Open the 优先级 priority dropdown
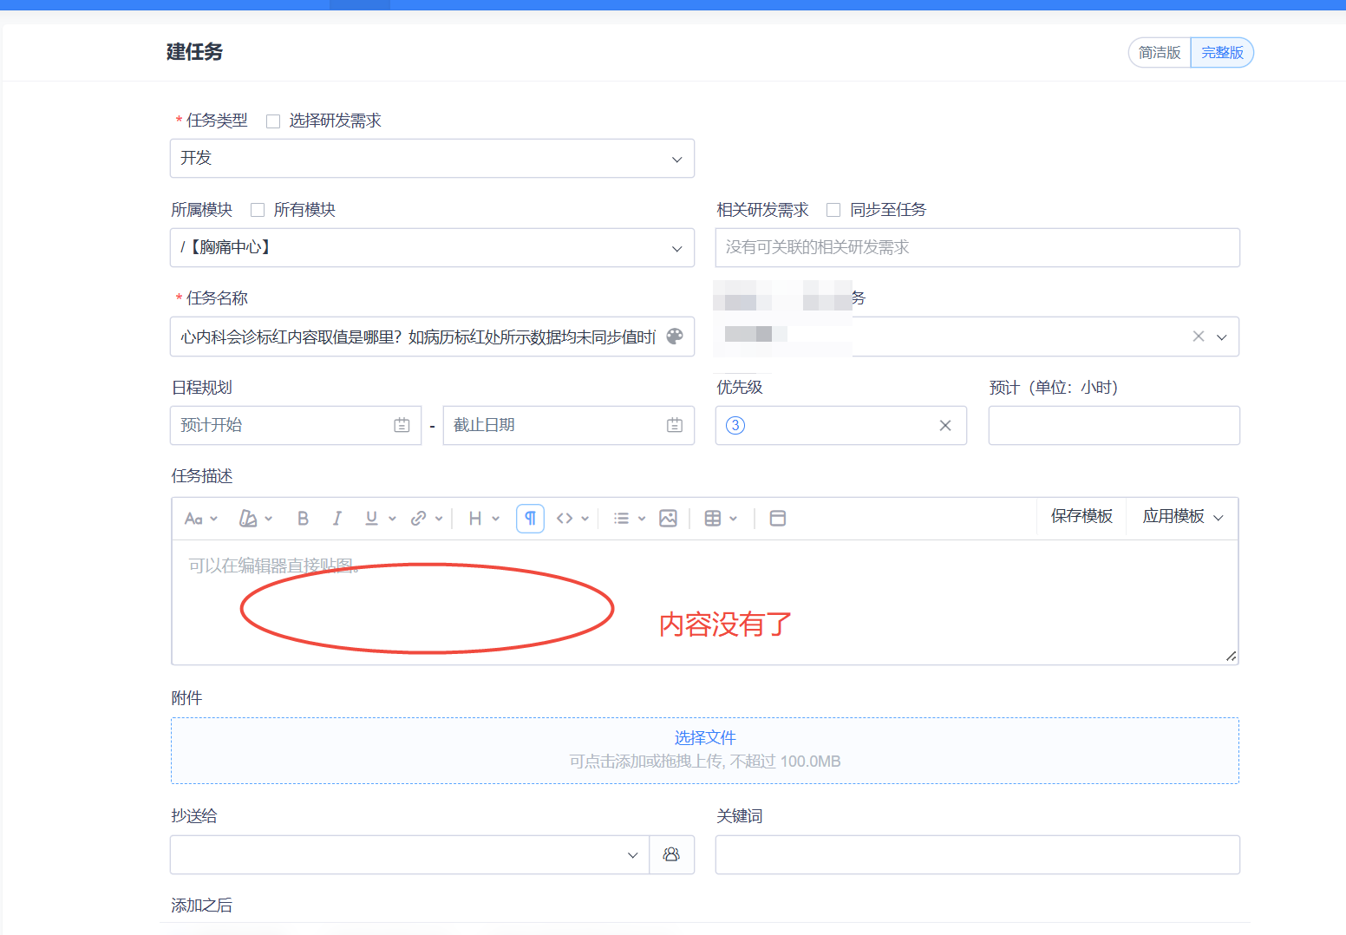This screenshot has width=1346, height=935. tap(841, 425)
